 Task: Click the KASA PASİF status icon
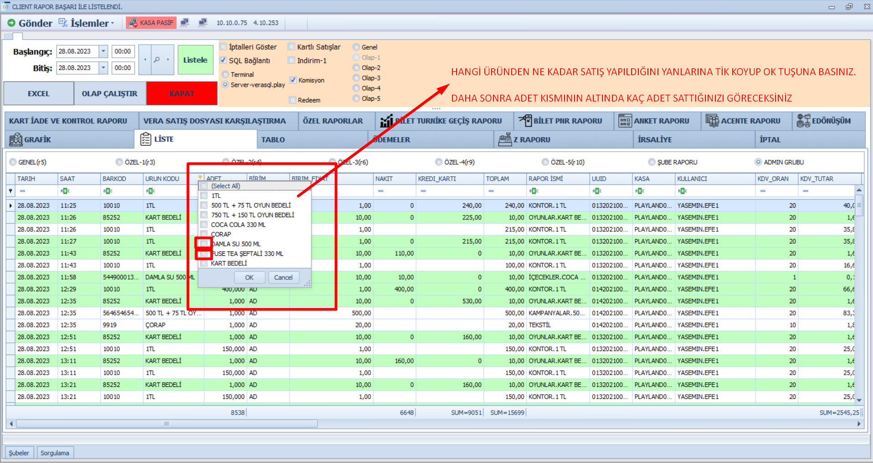(133, 23)
